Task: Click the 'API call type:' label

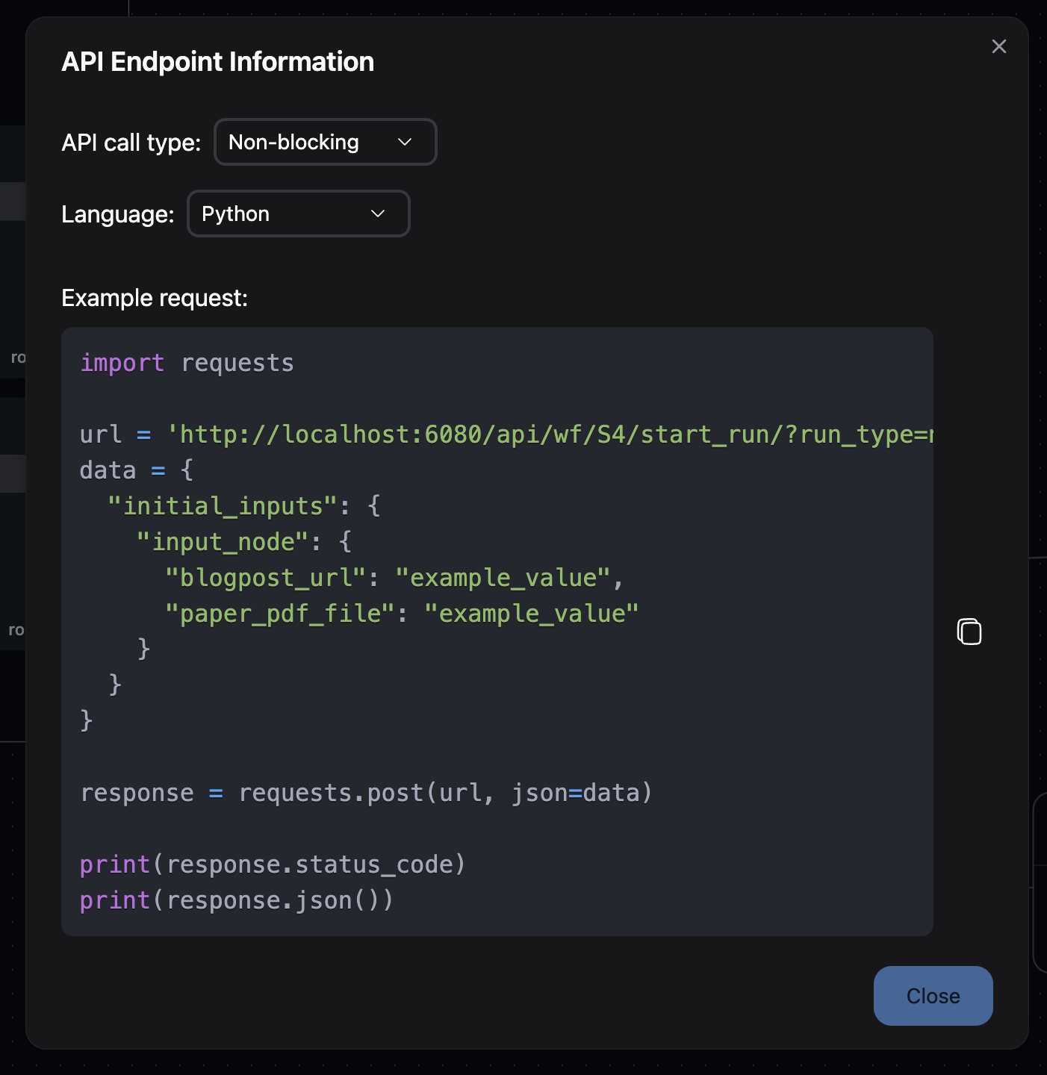Action: coord(131,143)
